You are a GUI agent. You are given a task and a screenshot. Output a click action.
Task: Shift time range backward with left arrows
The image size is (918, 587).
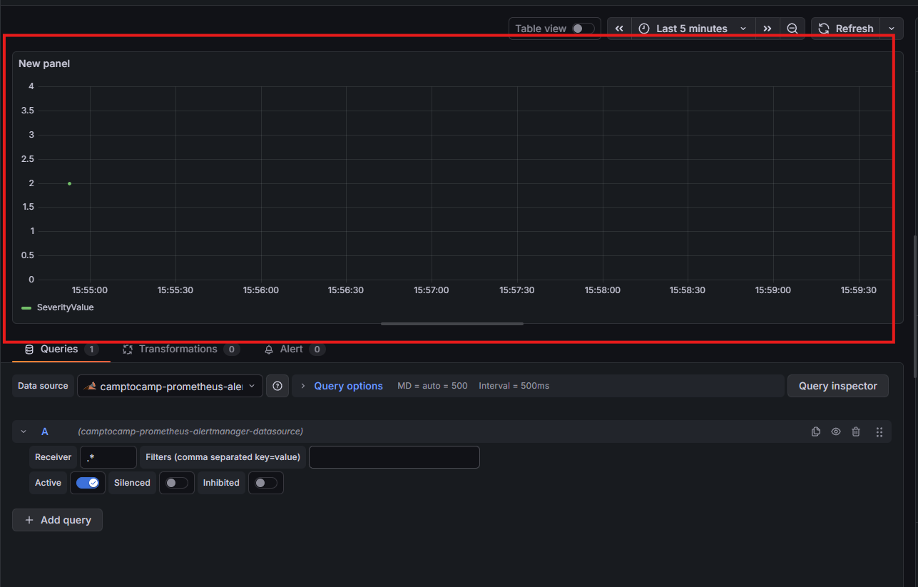619,29
